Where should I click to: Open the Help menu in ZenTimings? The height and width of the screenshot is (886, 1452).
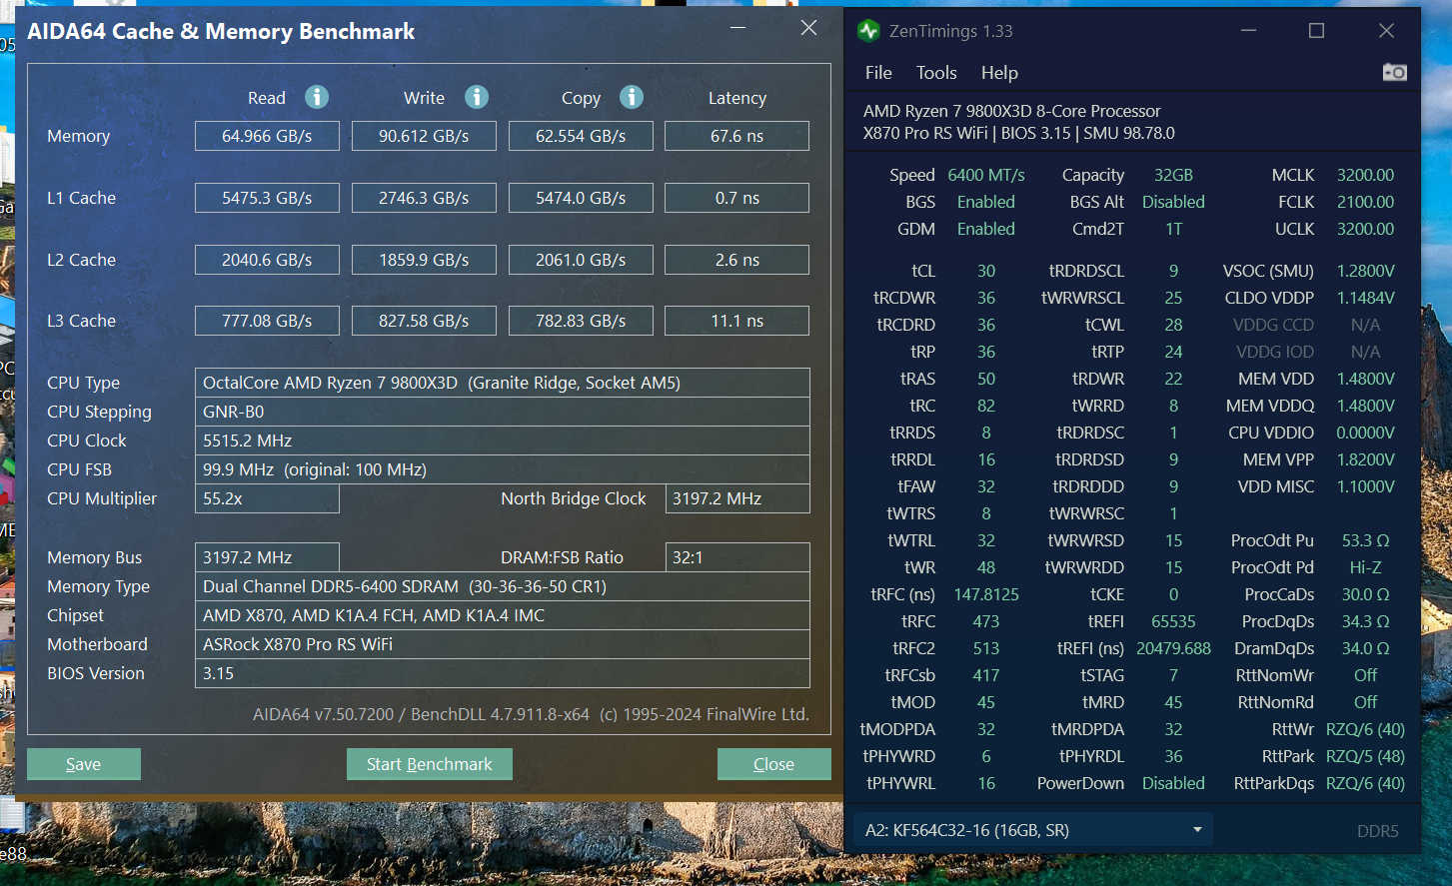click(x=999, y=73)
